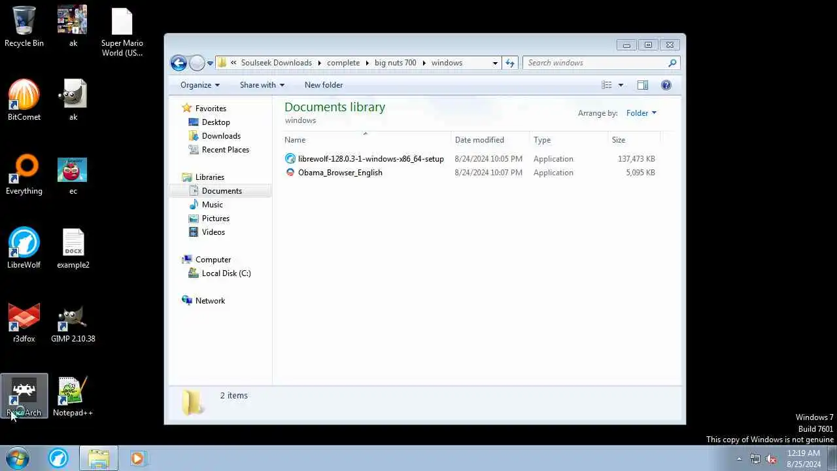Image resolution: width=837 pixels, height=471 pixels.
Task: Open the recent pages dropdown arrow
Action: pyautogui.click(x=210, y=63)
